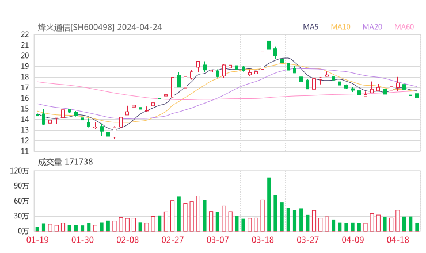This screenshot has width=426, height=253.
Task: Click the 01-30 date axis label
Action: 82,240
